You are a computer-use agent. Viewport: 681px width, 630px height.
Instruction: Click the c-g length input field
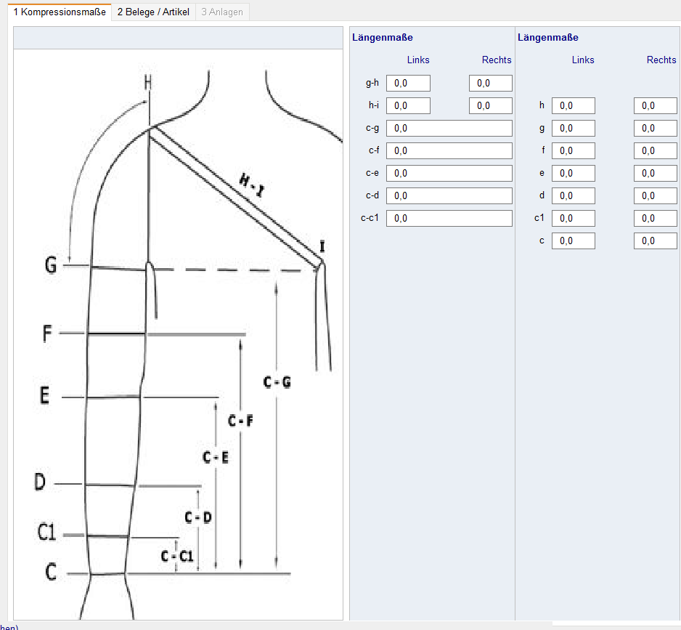pyautogui.click(x=449, y=129)
